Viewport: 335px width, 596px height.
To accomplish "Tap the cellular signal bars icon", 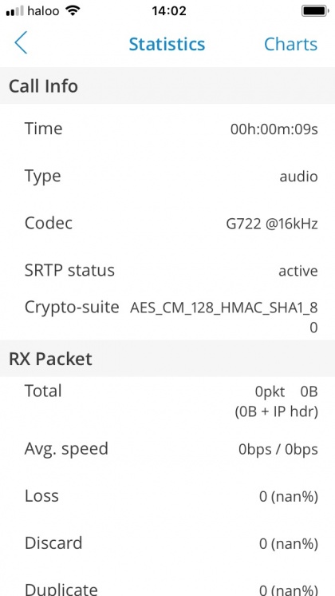I will click(x=15, y=11).
